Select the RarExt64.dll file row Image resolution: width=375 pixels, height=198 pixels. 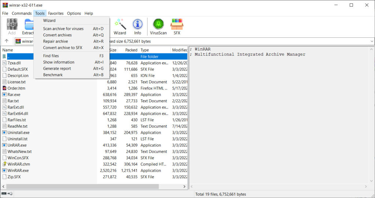[x=94, y=114]
